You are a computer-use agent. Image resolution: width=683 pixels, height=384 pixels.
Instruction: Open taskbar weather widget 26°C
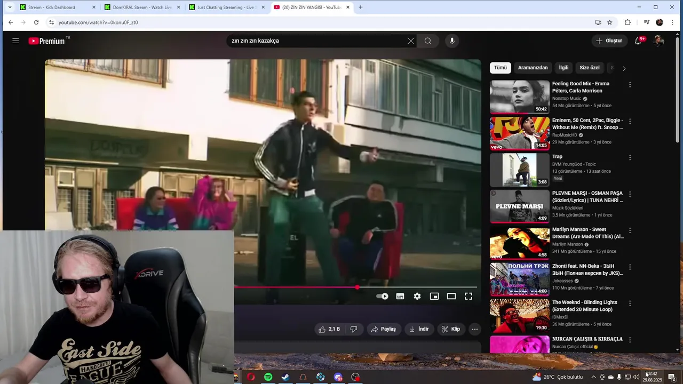(x=558, y=377)
